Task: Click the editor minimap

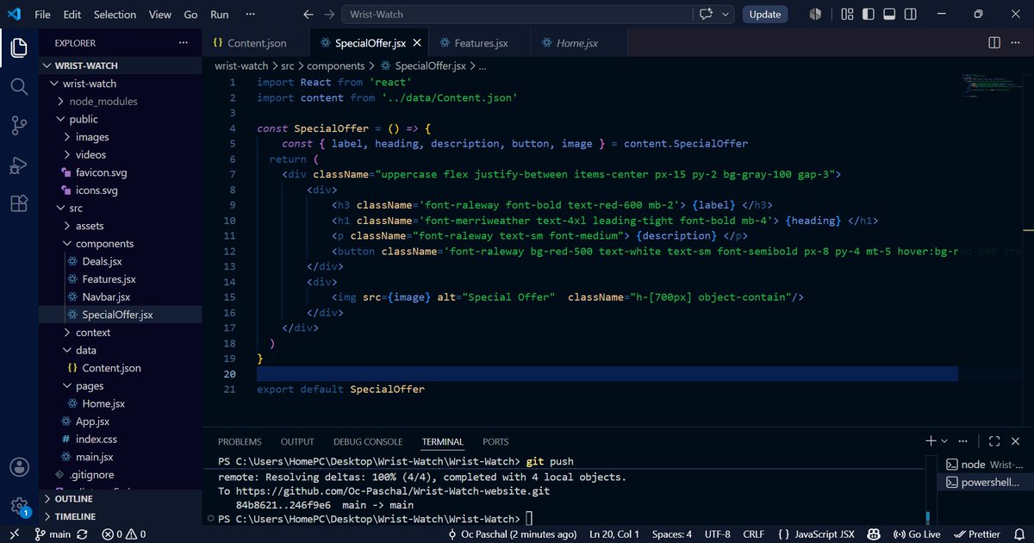Action: click(x=991, y=86)
